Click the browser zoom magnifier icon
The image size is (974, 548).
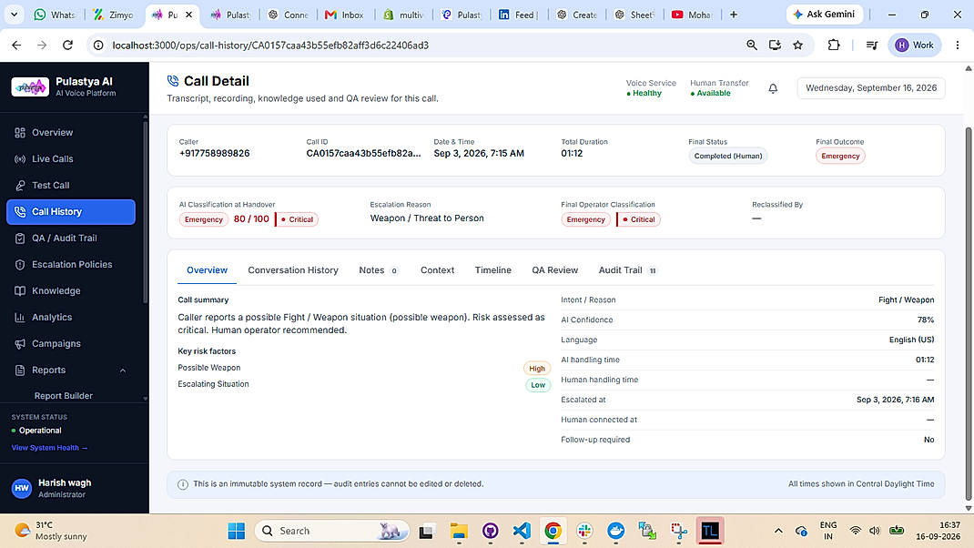point(752,46)
